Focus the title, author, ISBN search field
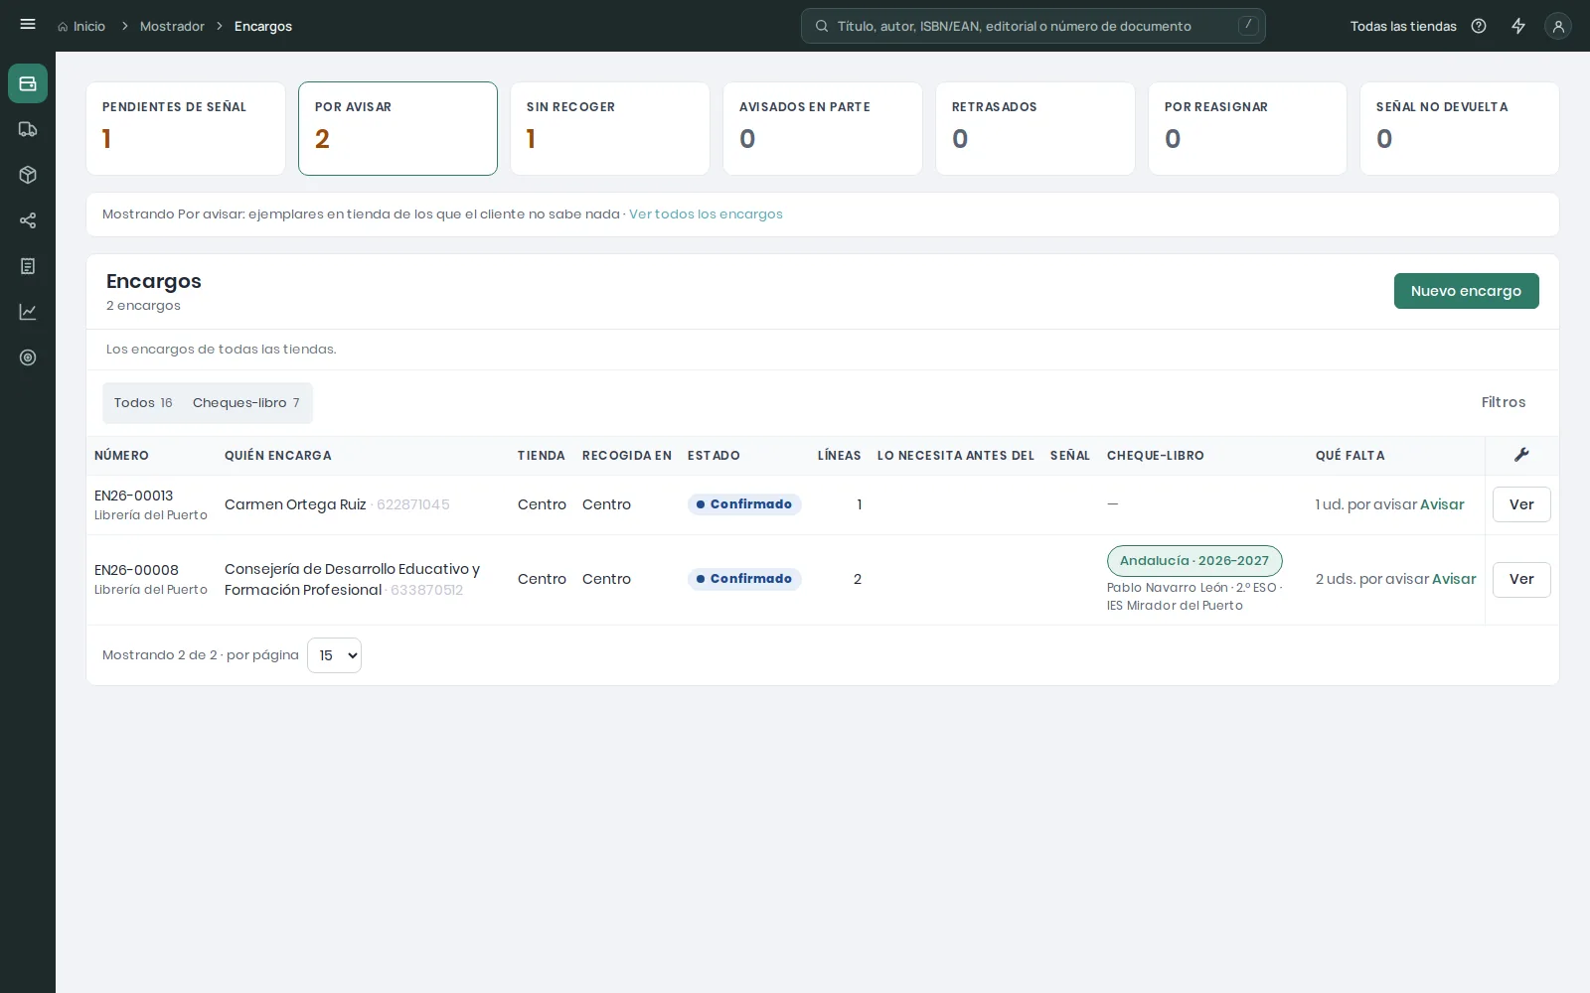The width and height of the screenshot is (1590, 993). [x=1033, y=26]
